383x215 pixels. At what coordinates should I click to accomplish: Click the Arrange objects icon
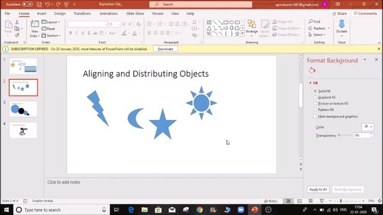click(251, 24)
